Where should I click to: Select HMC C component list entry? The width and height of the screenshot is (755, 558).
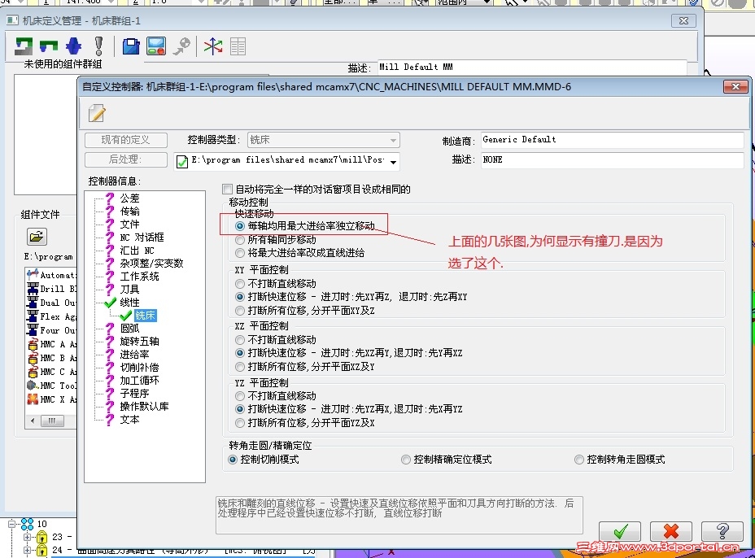pos(51,373)
